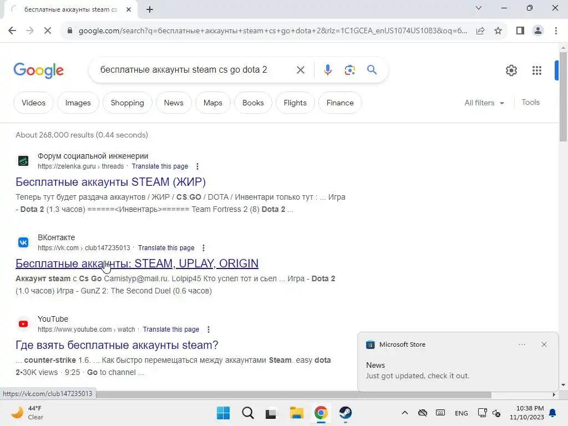Dismiss the Microsoft Store notification
This screenshot has height=426, width=568.
pyautogui.click(x=544, y=344)
